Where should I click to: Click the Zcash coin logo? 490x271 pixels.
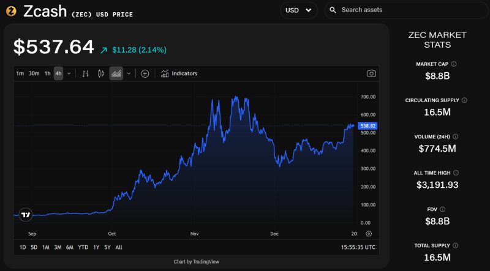tap(10, 10)
